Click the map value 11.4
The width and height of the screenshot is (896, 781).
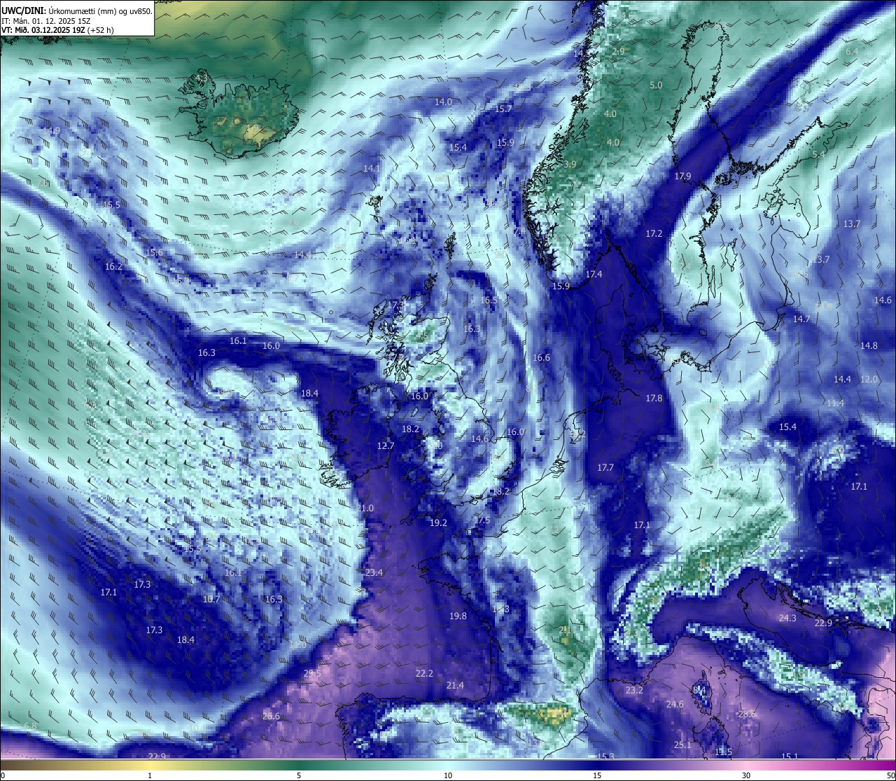(x=835, y=403)
